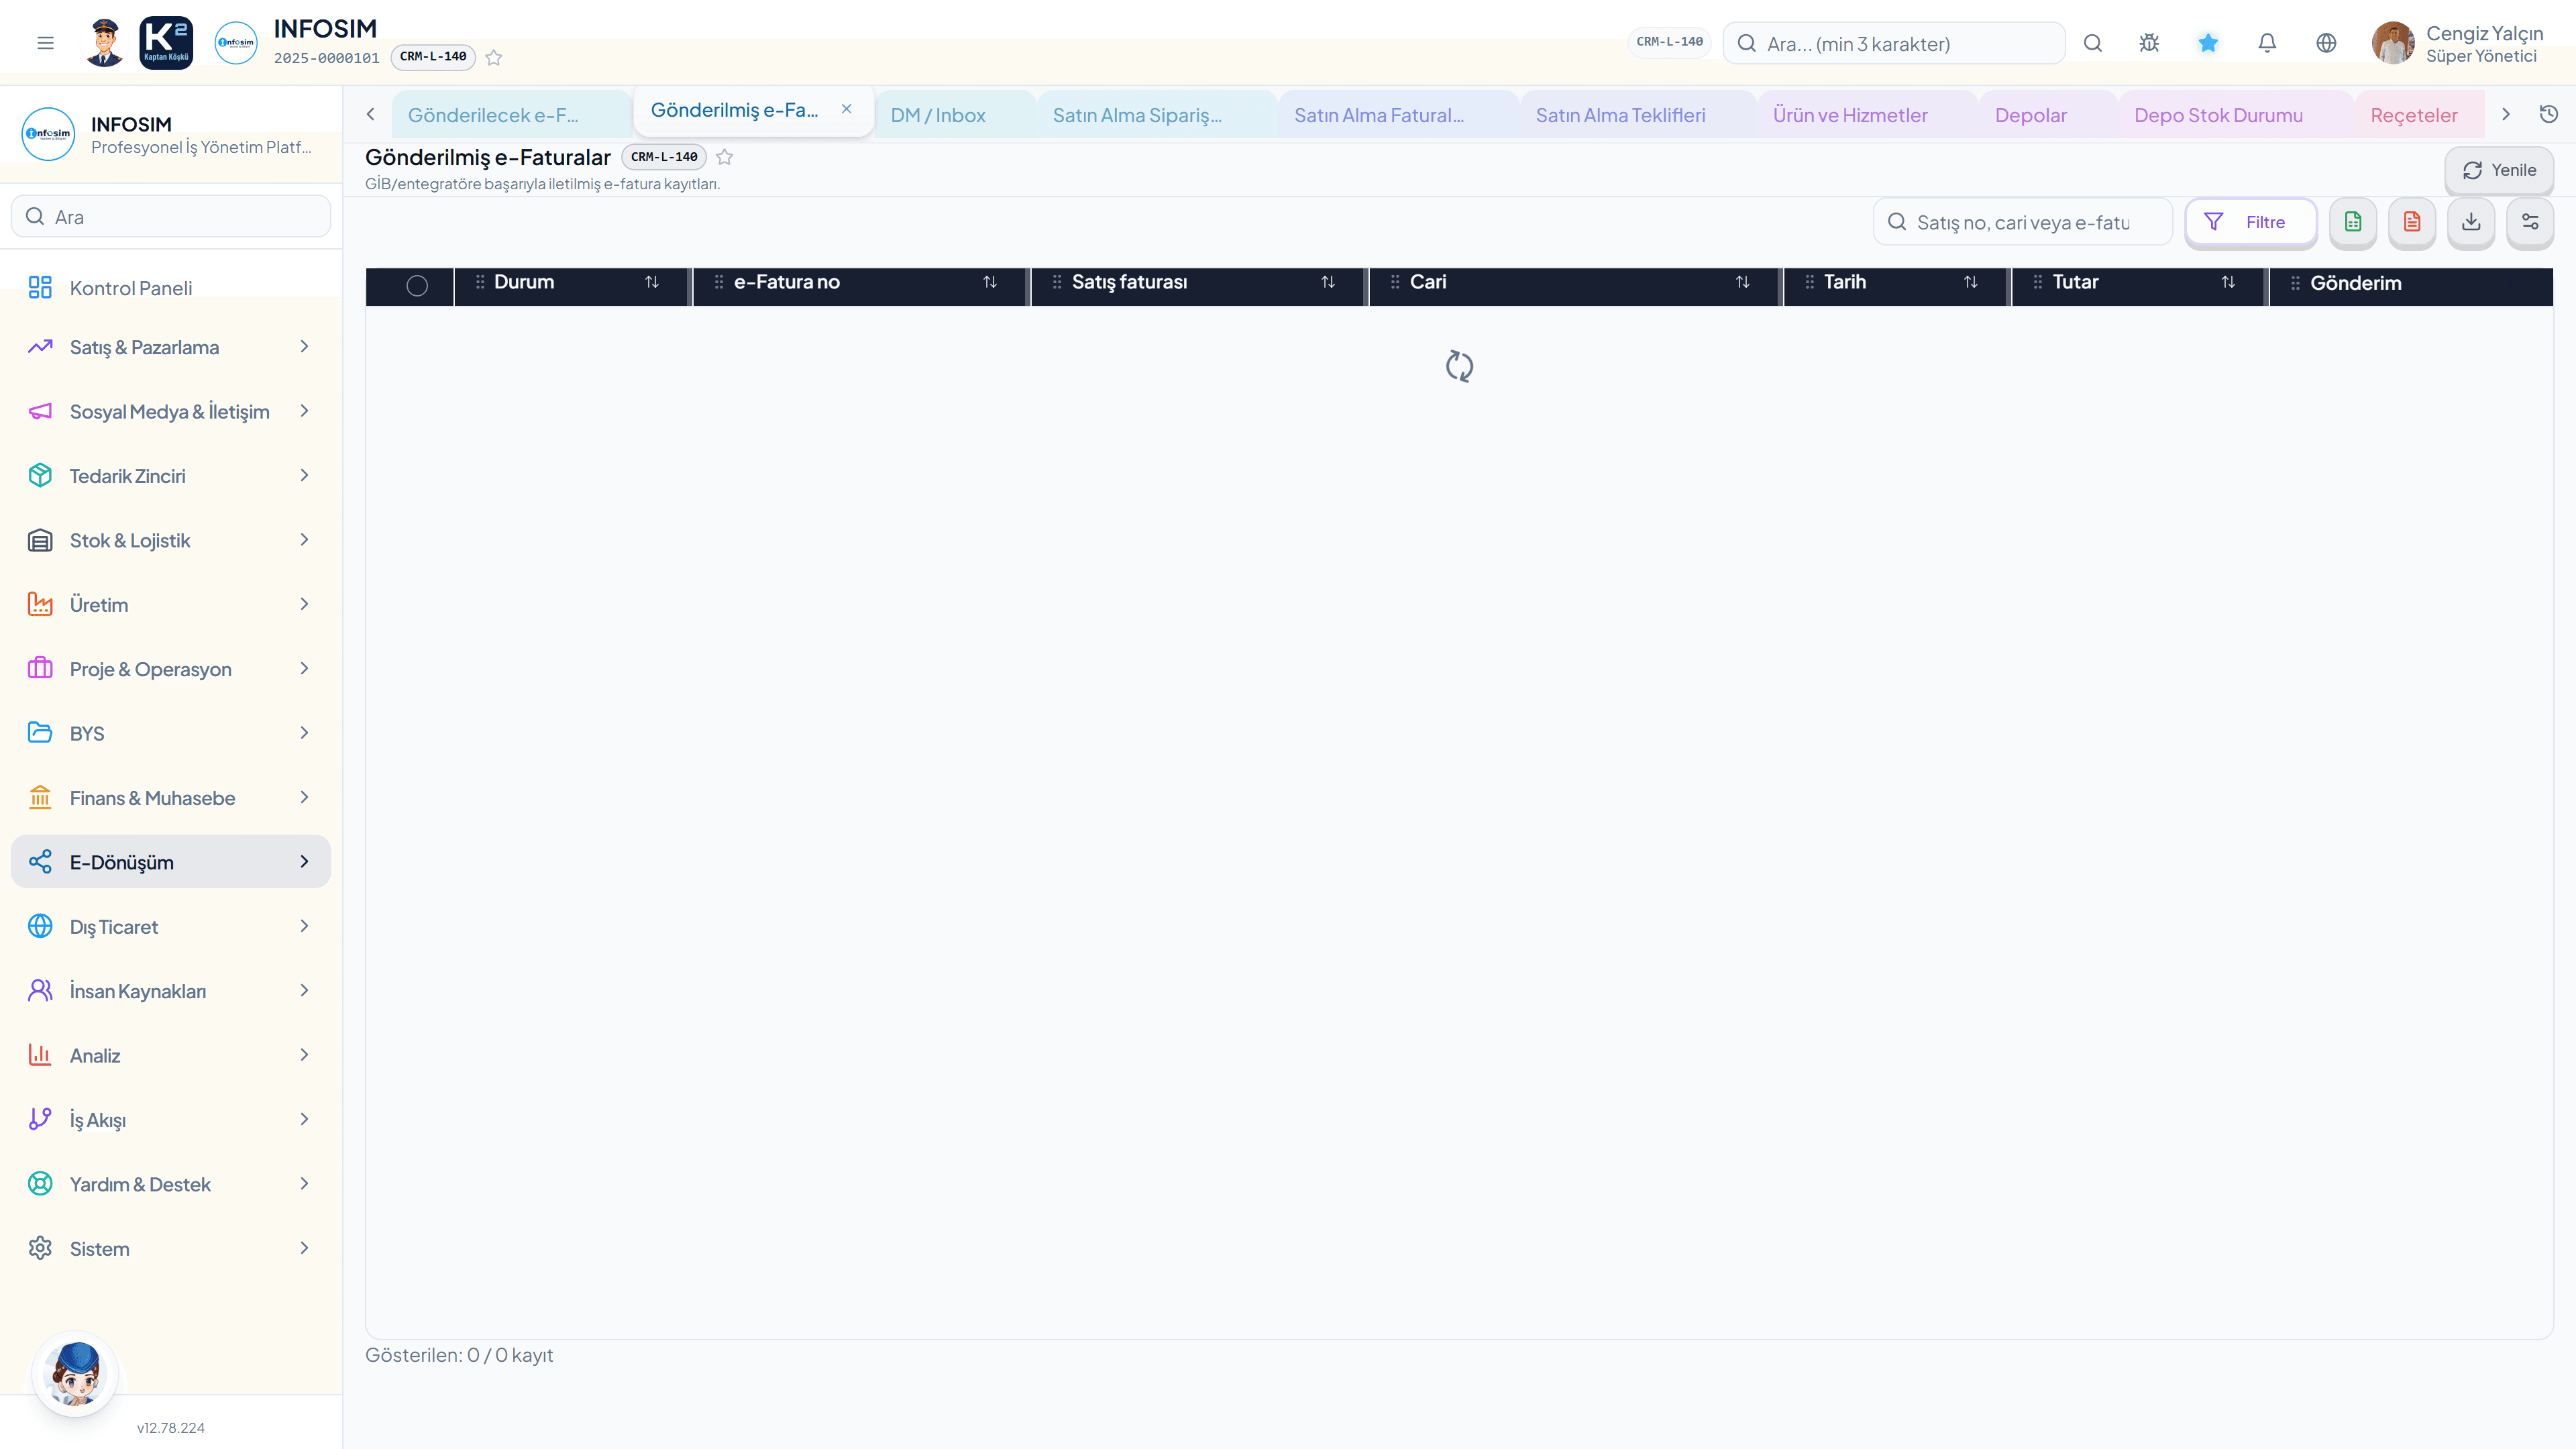This screenshot has height=1449, width=2576.
Task: Expand Tedarik Zinciri menu
Action: tap(171, 476)
